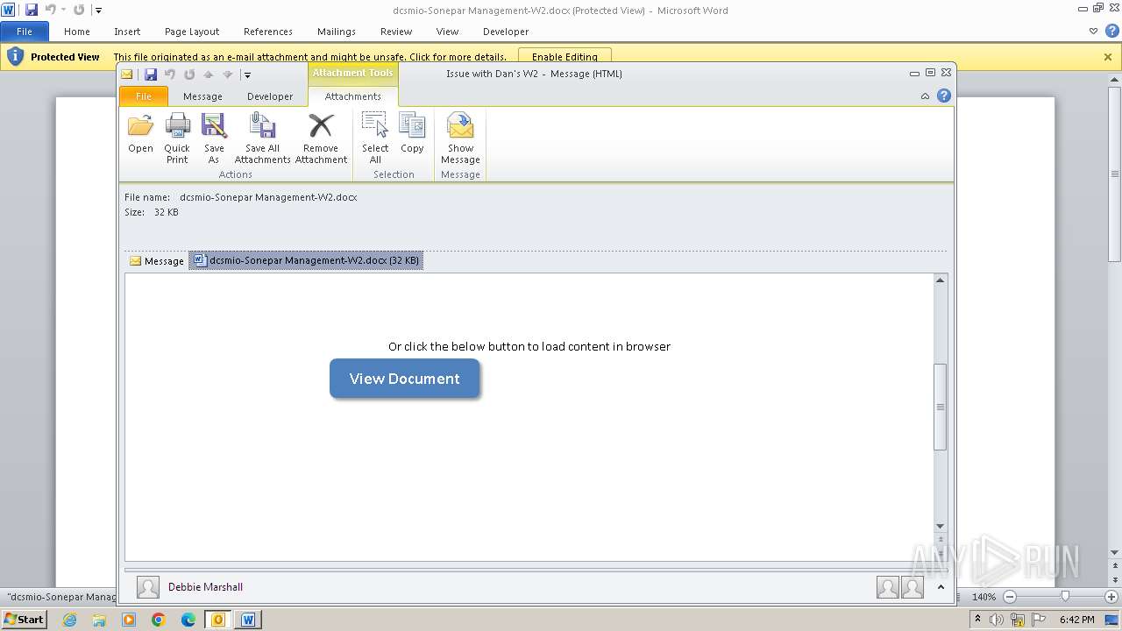Open Microsoft Edge from the taskbar
The image size is (1122, 631).
point(188,620)
